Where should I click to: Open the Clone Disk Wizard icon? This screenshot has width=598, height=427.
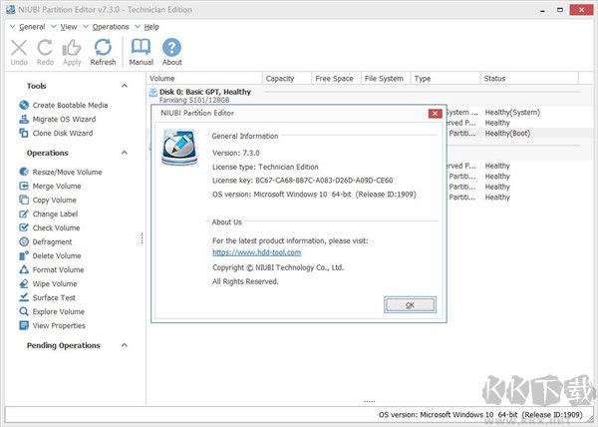point(24,133)
